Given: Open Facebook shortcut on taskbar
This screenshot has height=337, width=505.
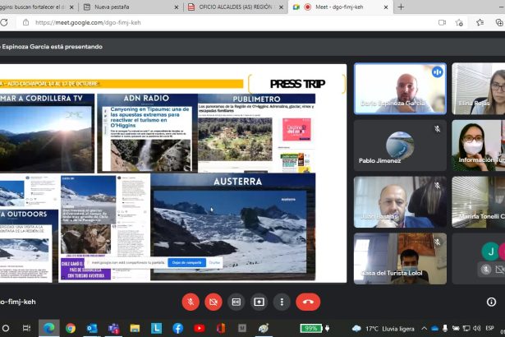Looking at the screenshot, I should 178,328.
